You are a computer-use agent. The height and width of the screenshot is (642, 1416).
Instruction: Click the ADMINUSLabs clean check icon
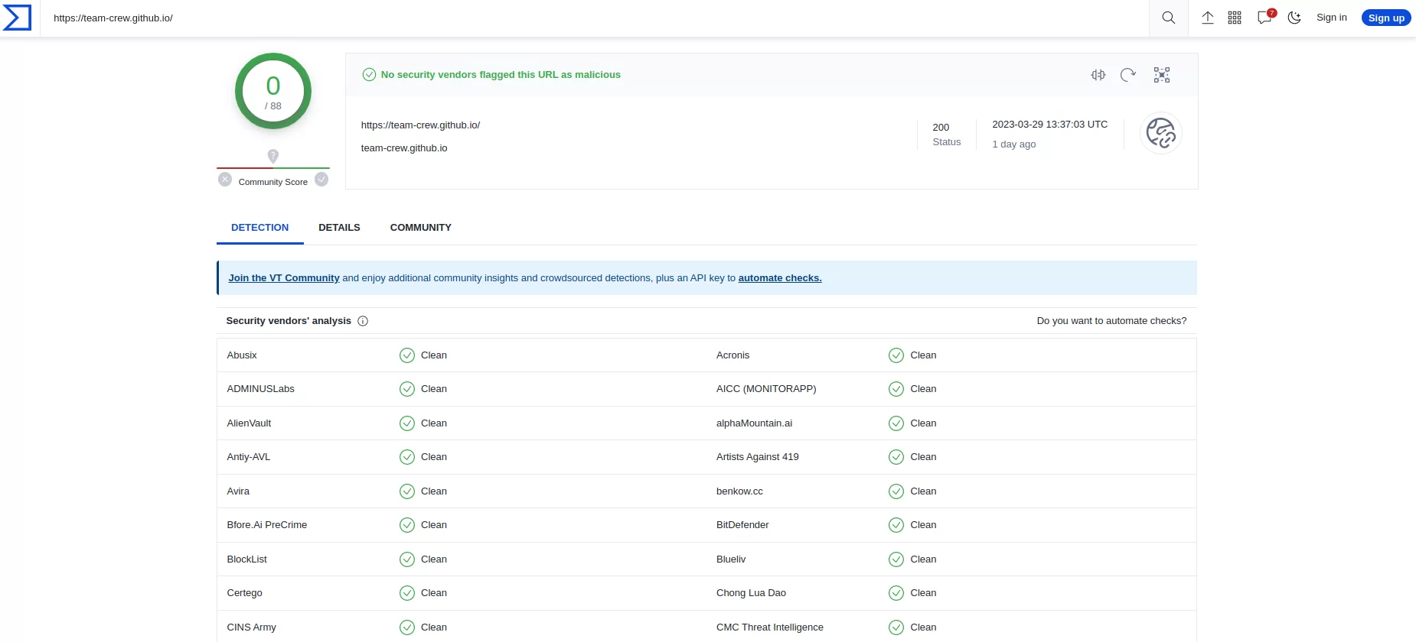point(407,389)
